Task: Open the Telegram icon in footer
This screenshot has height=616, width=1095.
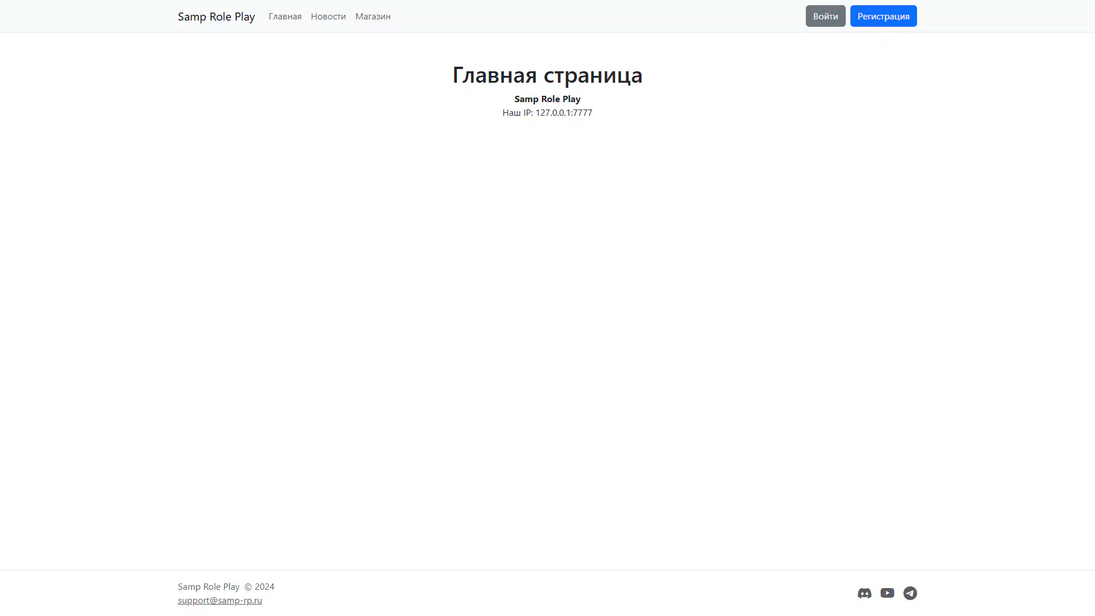Action: coord(910,593)
